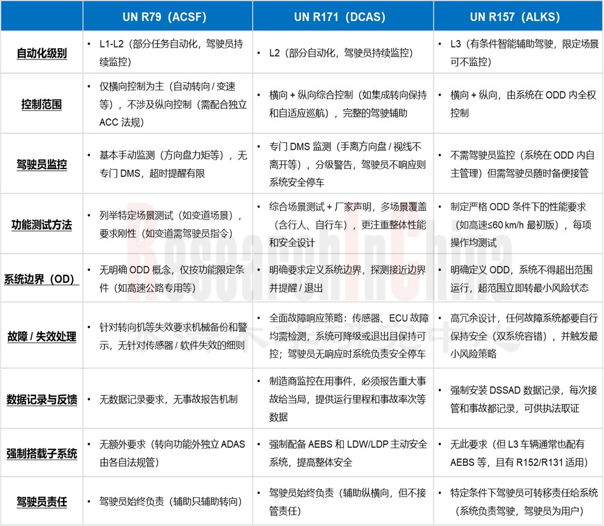Click the 驾驶员始终负责（辅助只辅助转向）cell
604x526 pixels.
(x=167, y=500)
